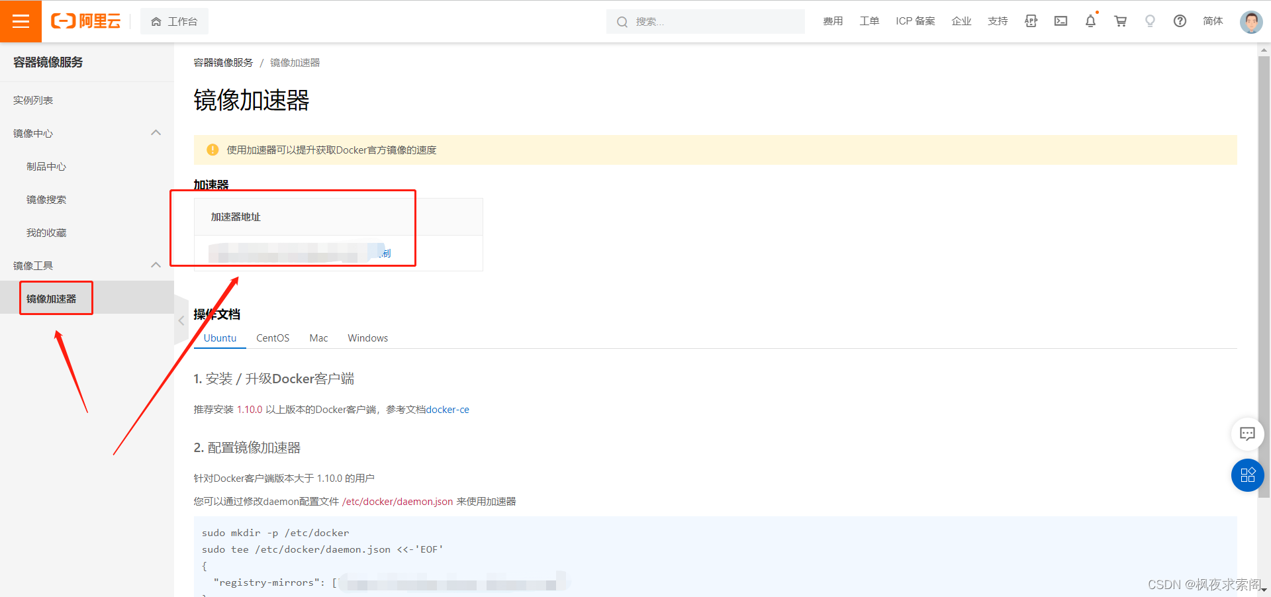This screenshot has height=597, width=1271.
Task: Go to 实例列表 in the sidebar
Action: pyautogui.click(x=33, y=100)
